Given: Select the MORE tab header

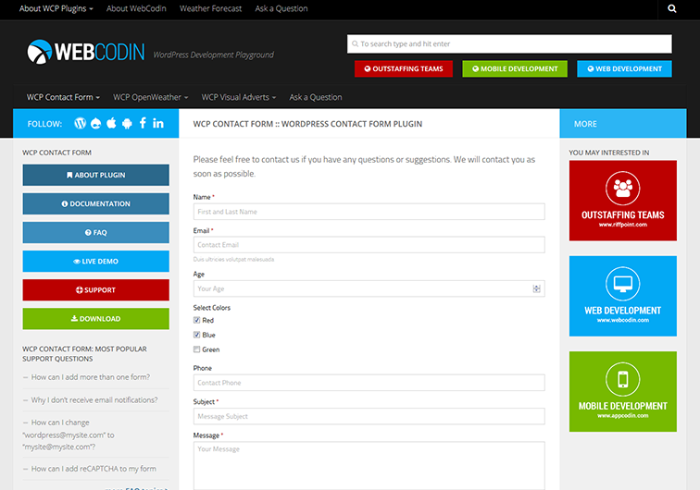Looking at the screenshot, I should [623, 124].
